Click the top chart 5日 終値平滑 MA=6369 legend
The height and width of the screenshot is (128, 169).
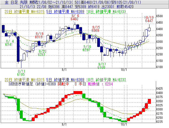click(x=65, y=12)
